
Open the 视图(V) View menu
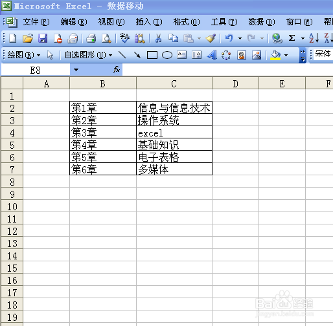tap(111, 22)
